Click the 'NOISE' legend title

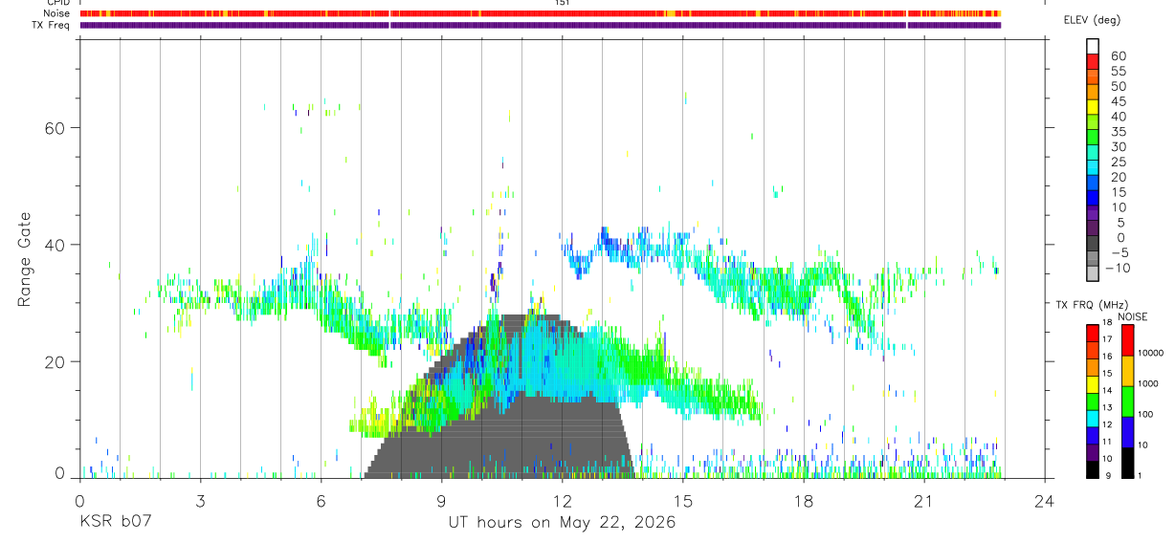click(1133, 316)
